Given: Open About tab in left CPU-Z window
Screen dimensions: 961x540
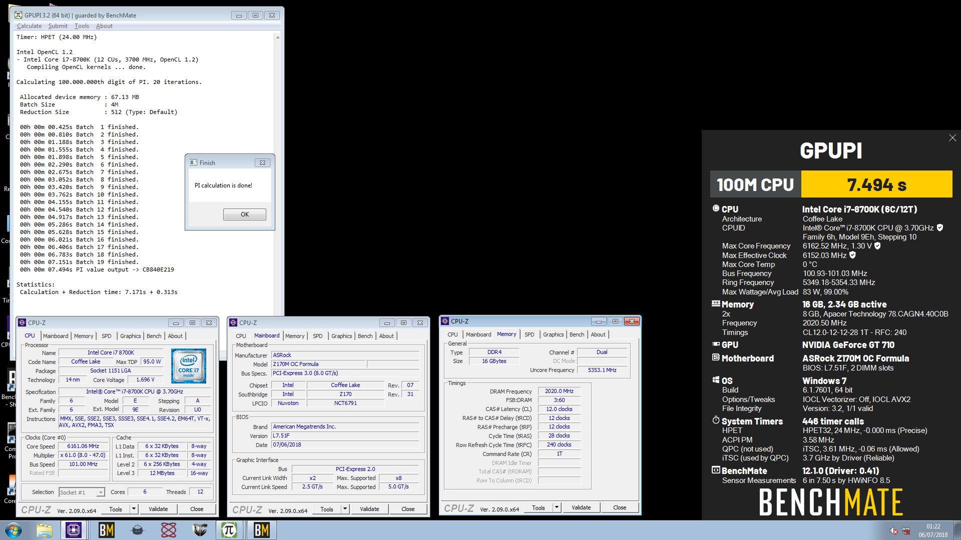Looking at the screenshot, I should 175,336.
